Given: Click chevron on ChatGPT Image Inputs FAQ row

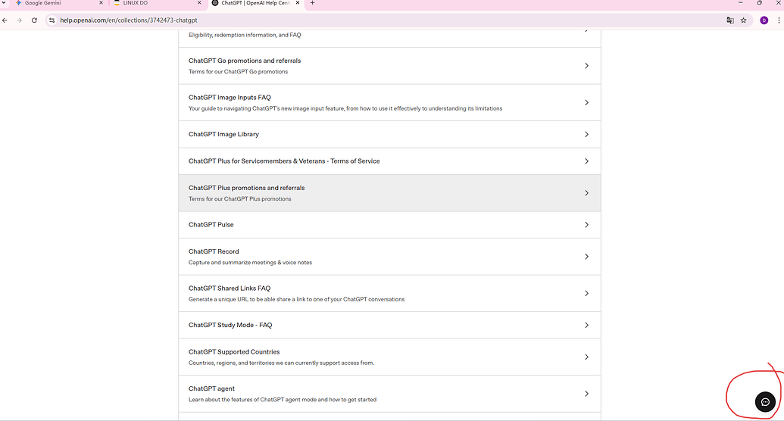Looking at the screenshot, I should [x=586, y=102].
